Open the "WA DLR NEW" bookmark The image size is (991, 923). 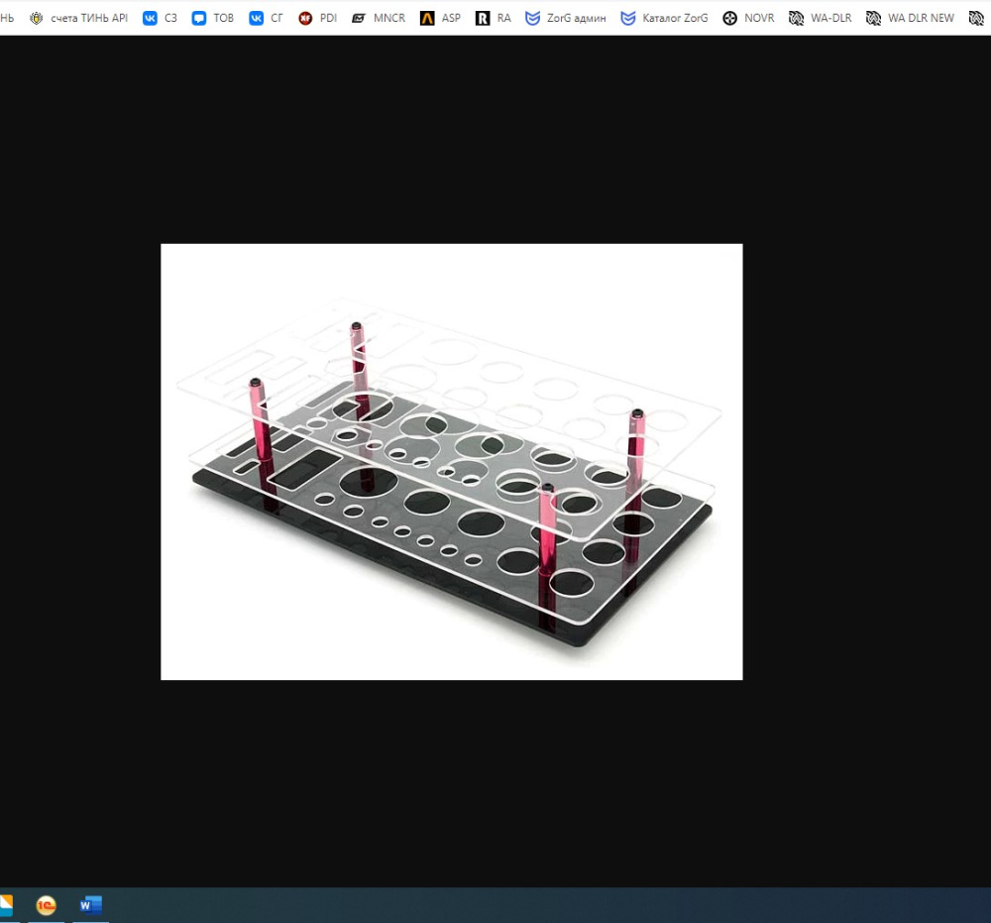(x=910, y=18)
